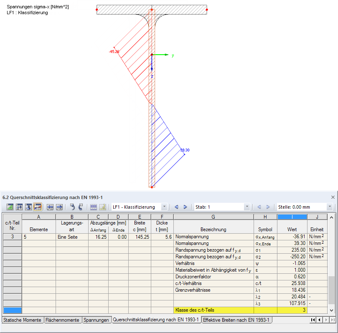Click the red node at flange left end

97,10
